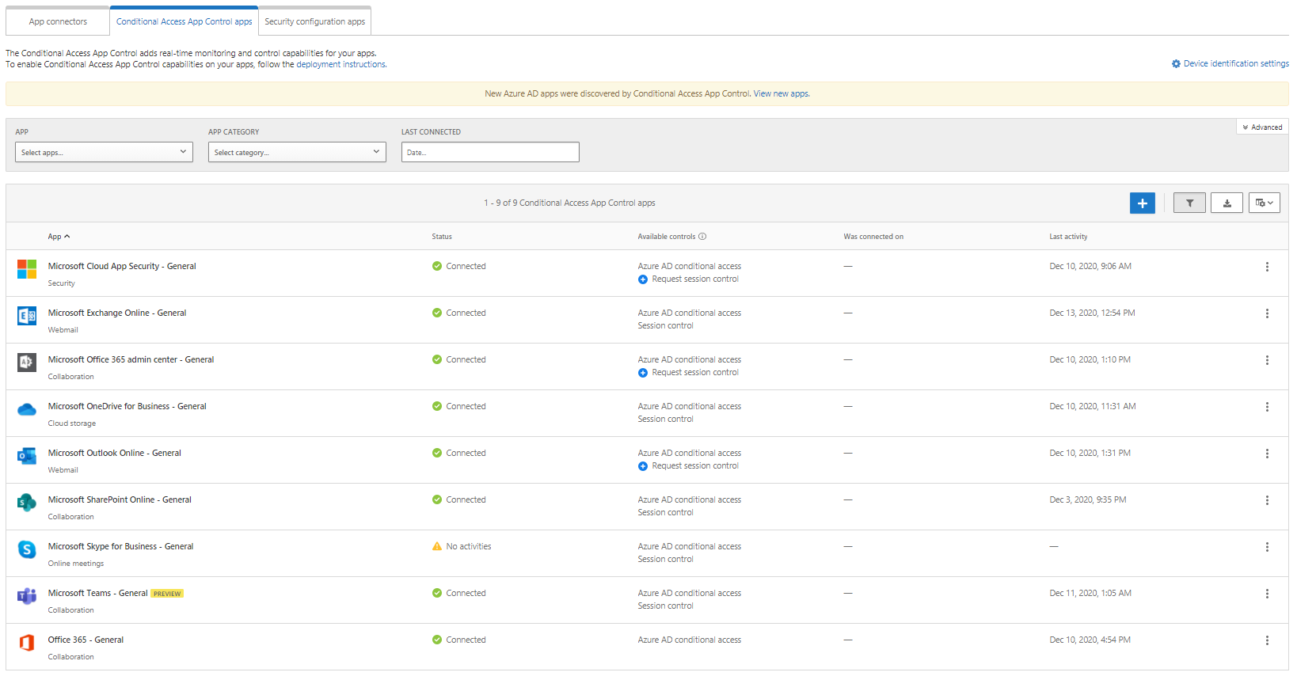This screenshot has height=676, width=1297.
Task: Open Microsoft Exchange Online - General
Action: [x=117, y=313]
